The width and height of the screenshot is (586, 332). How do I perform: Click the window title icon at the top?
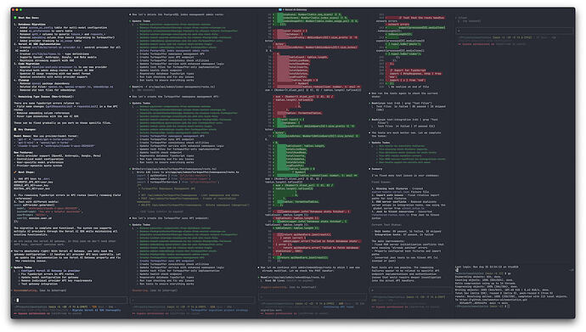(x=280, y=9)
